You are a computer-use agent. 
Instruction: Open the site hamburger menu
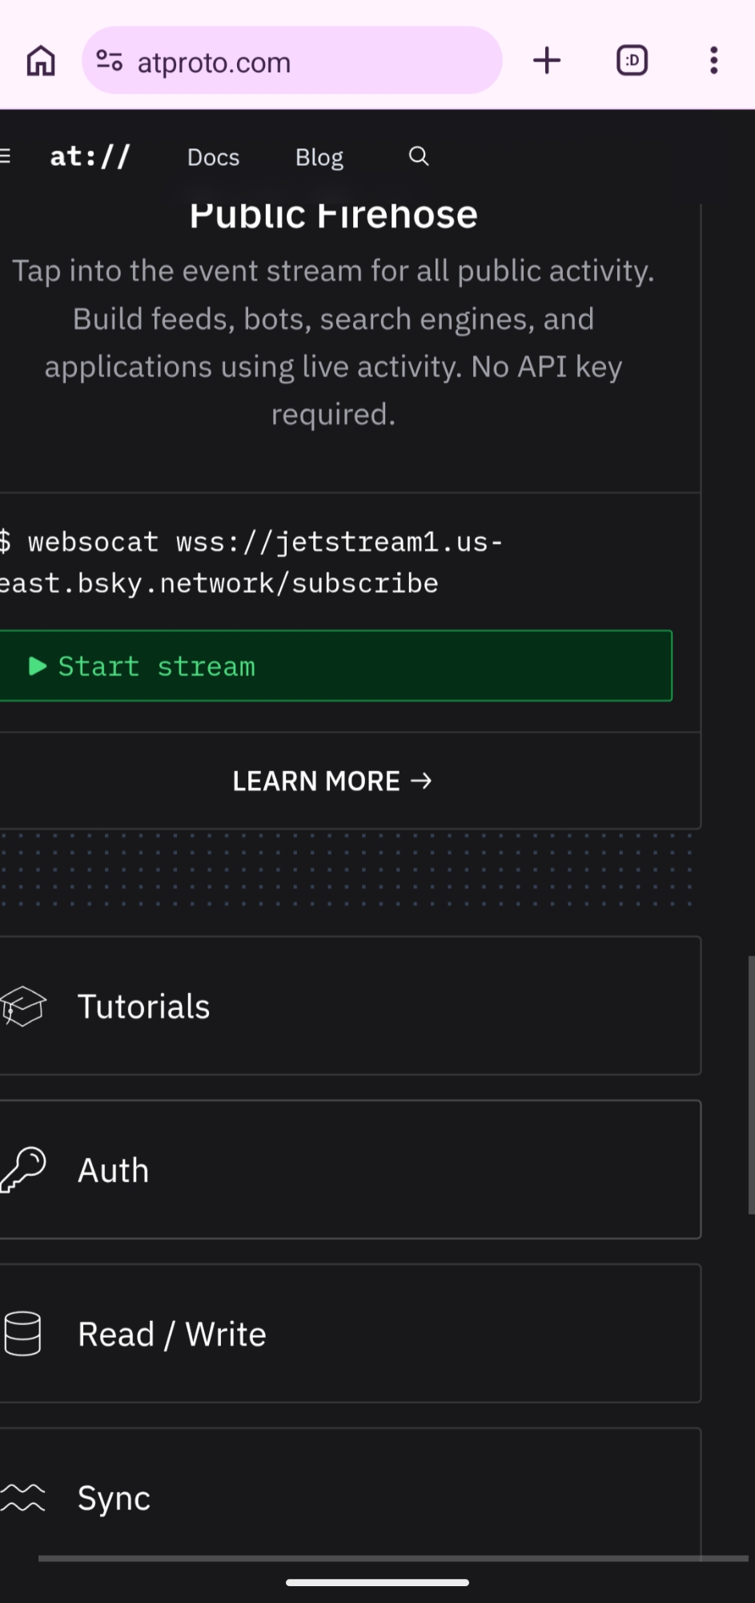6,156
